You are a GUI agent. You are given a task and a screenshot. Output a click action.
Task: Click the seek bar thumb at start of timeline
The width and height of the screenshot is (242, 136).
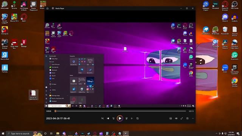(x=55, y=111)
